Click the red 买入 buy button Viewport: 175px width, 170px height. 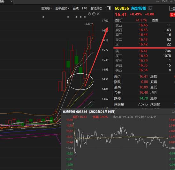172,15
